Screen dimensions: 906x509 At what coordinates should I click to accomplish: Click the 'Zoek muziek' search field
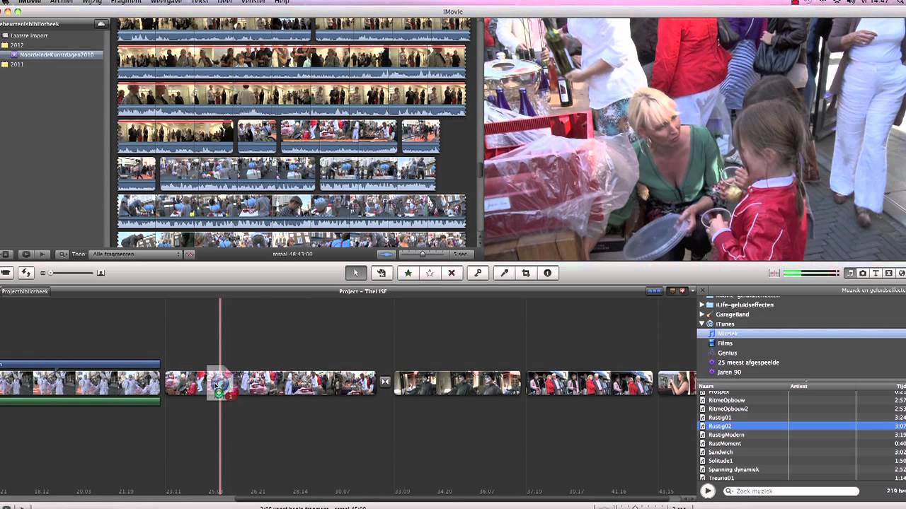pyautogui.click(x=791, y=491)
